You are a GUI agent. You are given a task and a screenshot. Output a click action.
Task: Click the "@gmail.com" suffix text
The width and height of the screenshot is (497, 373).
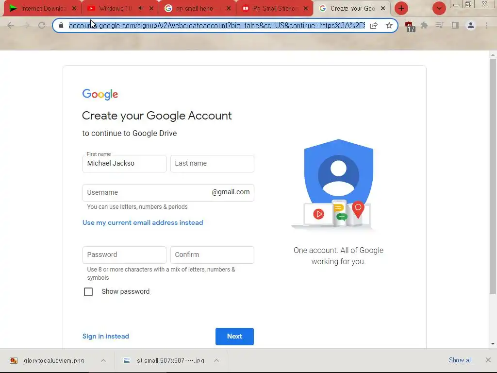pos(231,192)
